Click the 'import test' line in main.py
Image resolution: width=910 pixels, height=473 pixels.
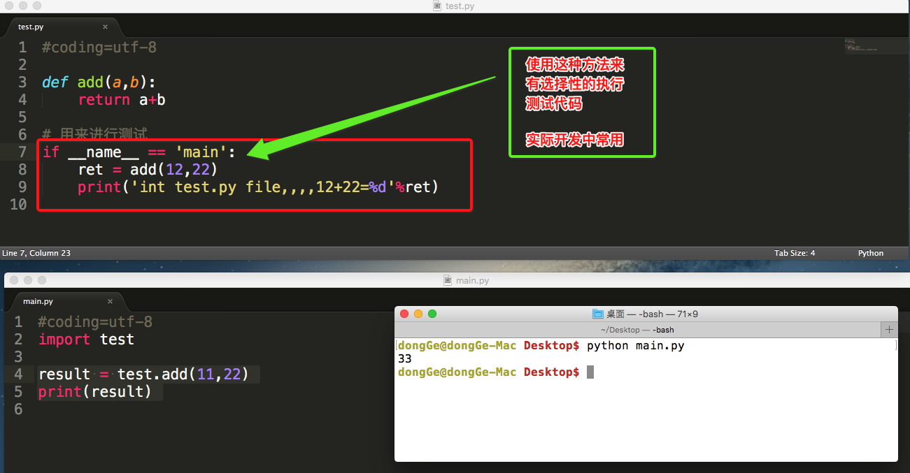(86, 339)
